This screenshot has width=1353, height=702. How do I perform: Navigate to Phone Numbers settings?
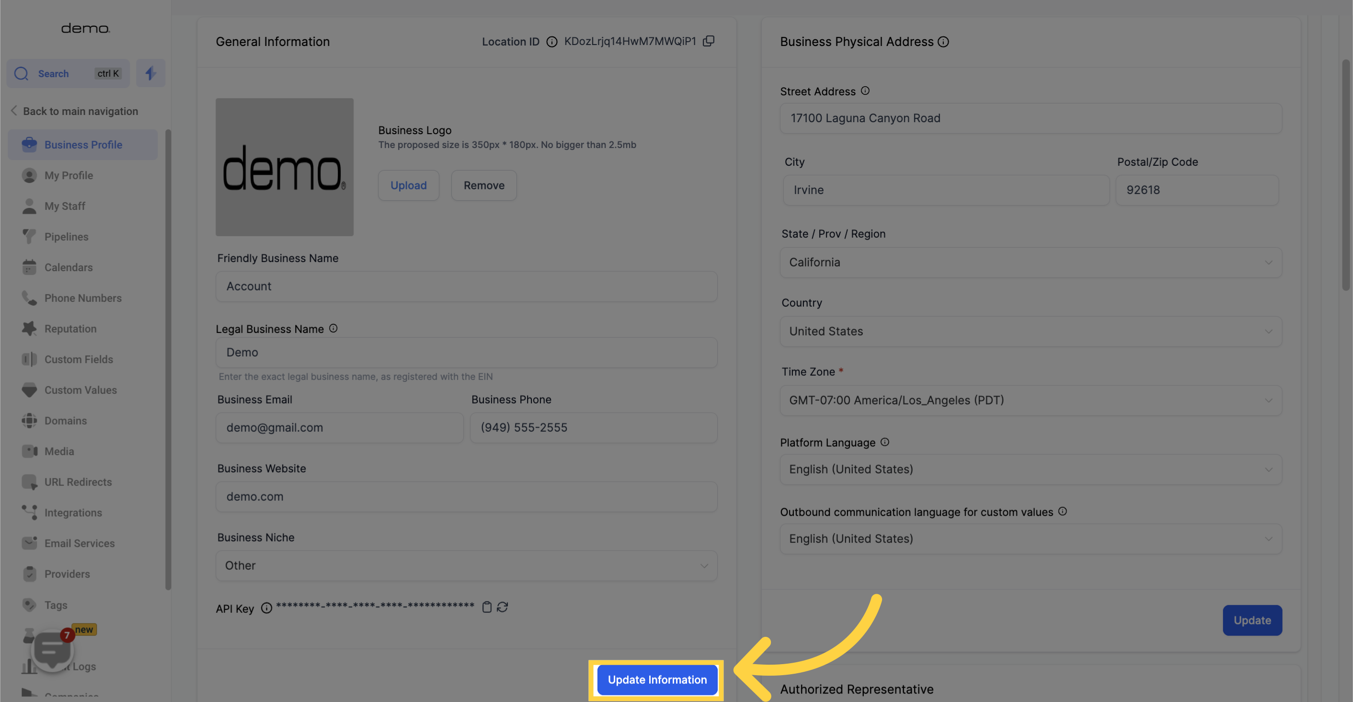click(82, 298)
